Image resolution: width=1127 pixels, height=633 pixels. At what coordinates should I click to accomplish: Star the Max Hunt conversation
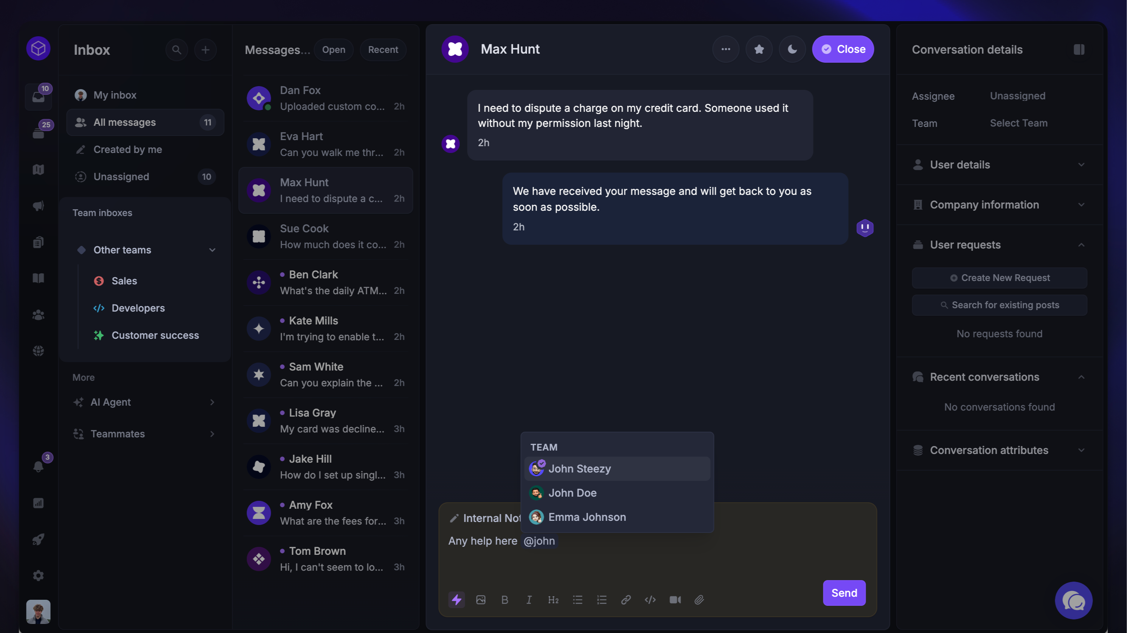[x=759, y=49]
